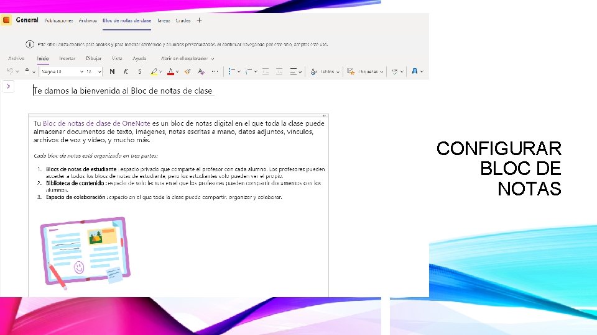Open the Etiquetas tags dropdown
Screen dimensions: 597x335
pyautogui.click(x=365, y=71)
